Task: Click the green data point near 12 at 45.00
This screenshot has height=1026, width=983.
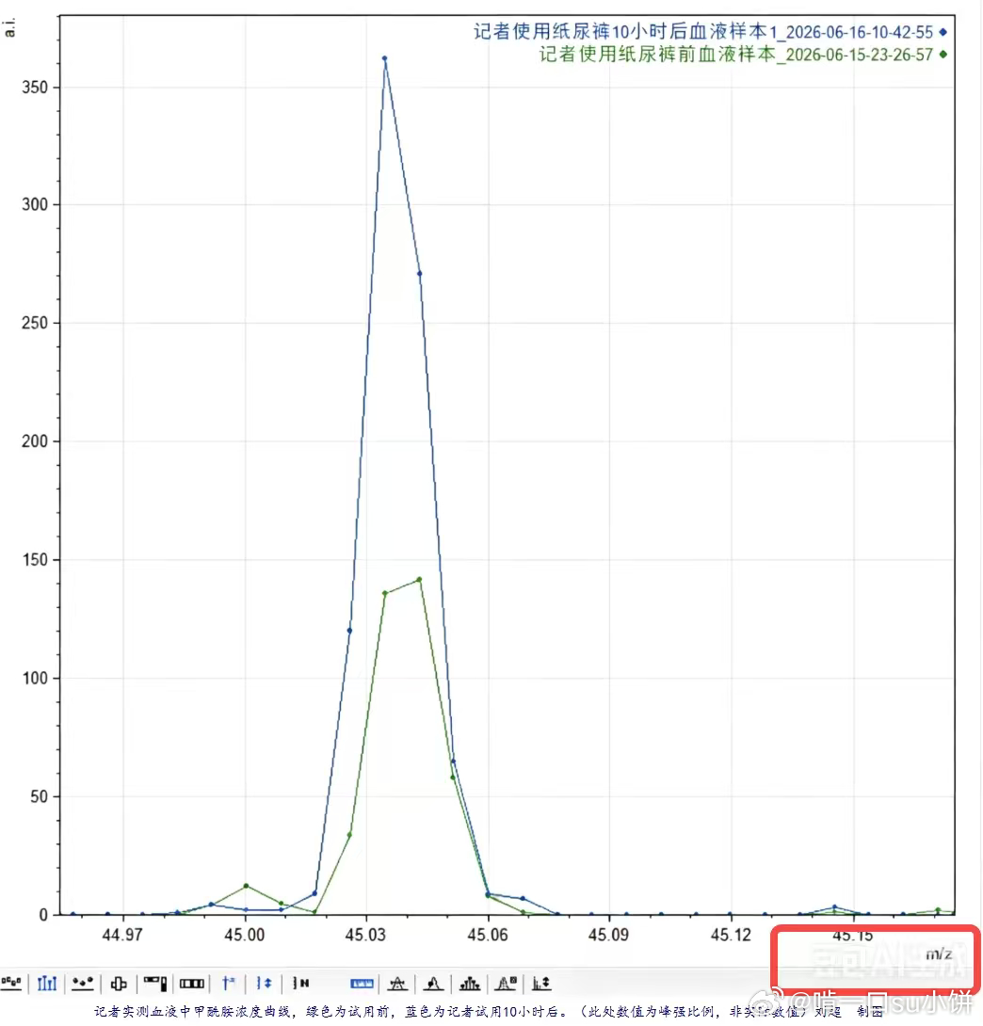Action: [246, 886]
